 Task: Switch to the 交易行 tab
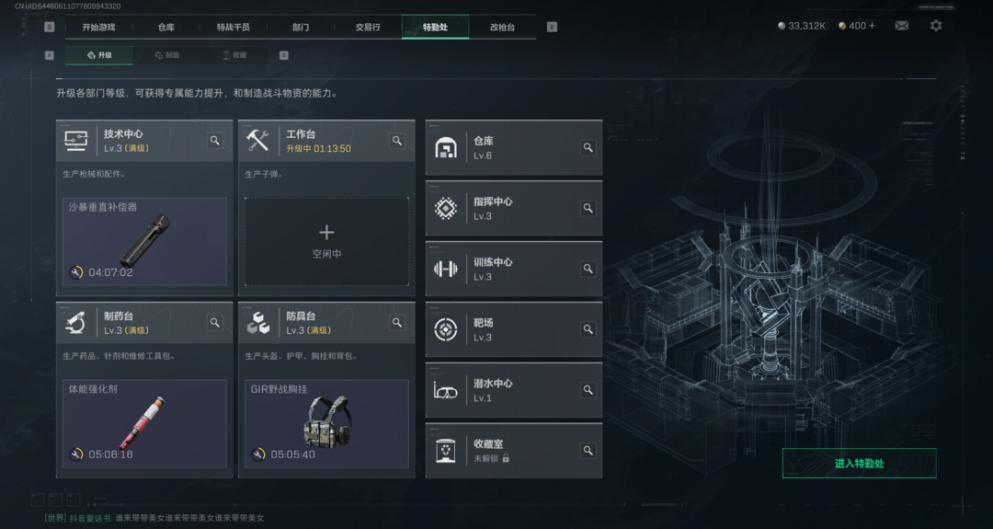tap(368, 28)
